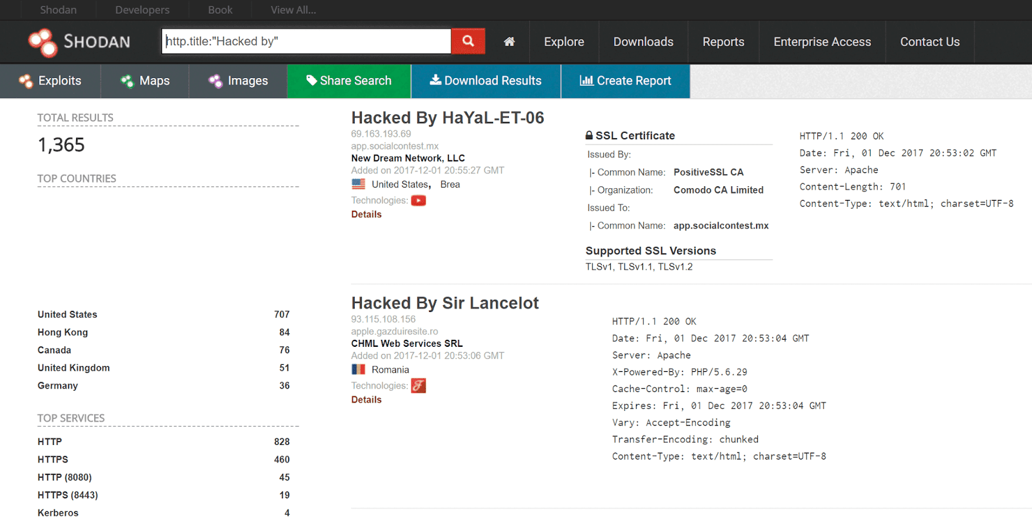
Task: Click Share Search button
Action: (349, 81)
